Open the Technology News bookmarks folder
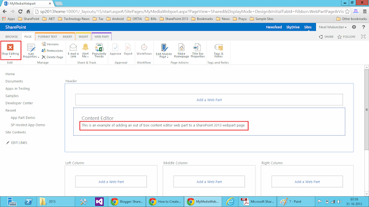 click(x=74, y=19)
